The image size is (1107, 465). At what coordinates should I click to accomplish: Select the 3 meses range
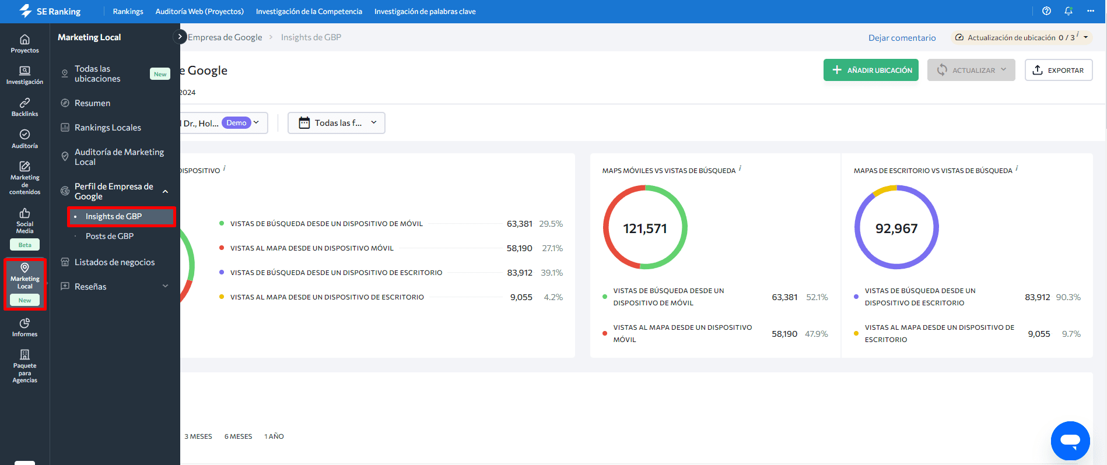(x=198, y=436)
